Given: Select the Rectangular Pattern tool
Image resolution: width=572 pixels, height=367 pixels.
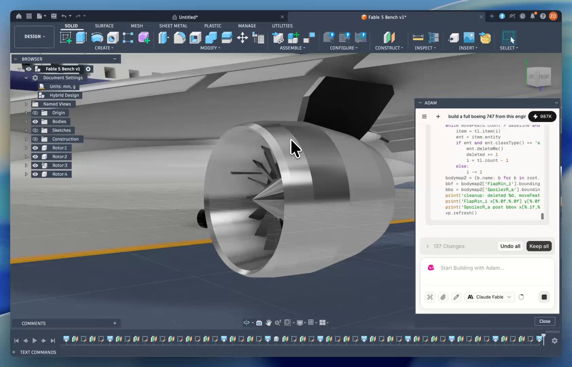Looking at the screenshot, I should [128, 38].
